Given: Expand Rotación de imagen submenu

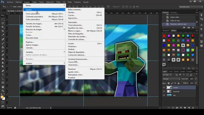Looking at the screenshot, I should (x=44, y=29).
